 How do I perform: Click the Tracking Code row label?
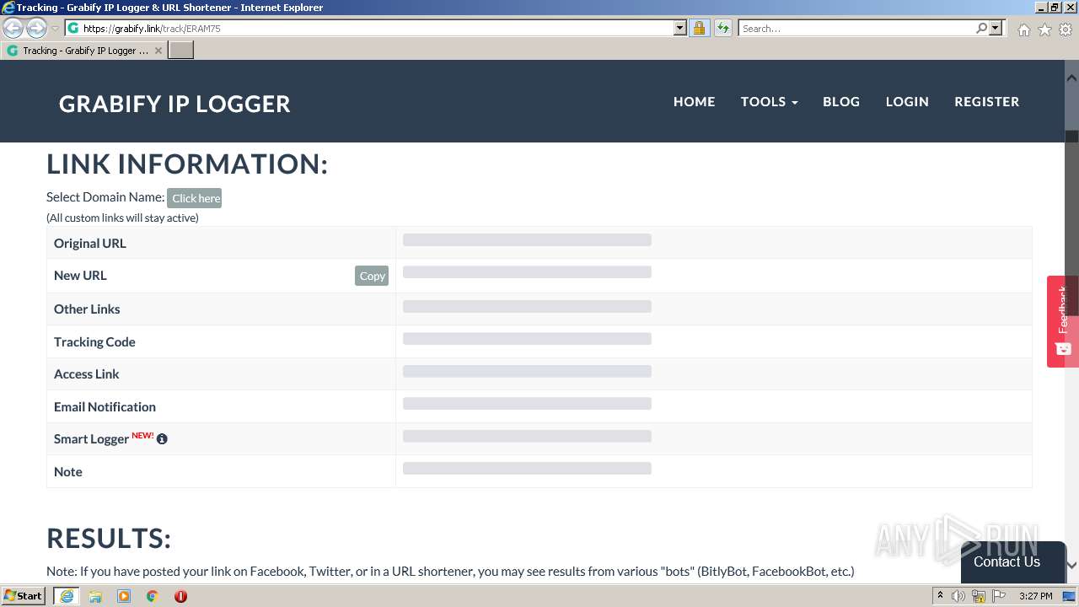click(x=94, y=341)
